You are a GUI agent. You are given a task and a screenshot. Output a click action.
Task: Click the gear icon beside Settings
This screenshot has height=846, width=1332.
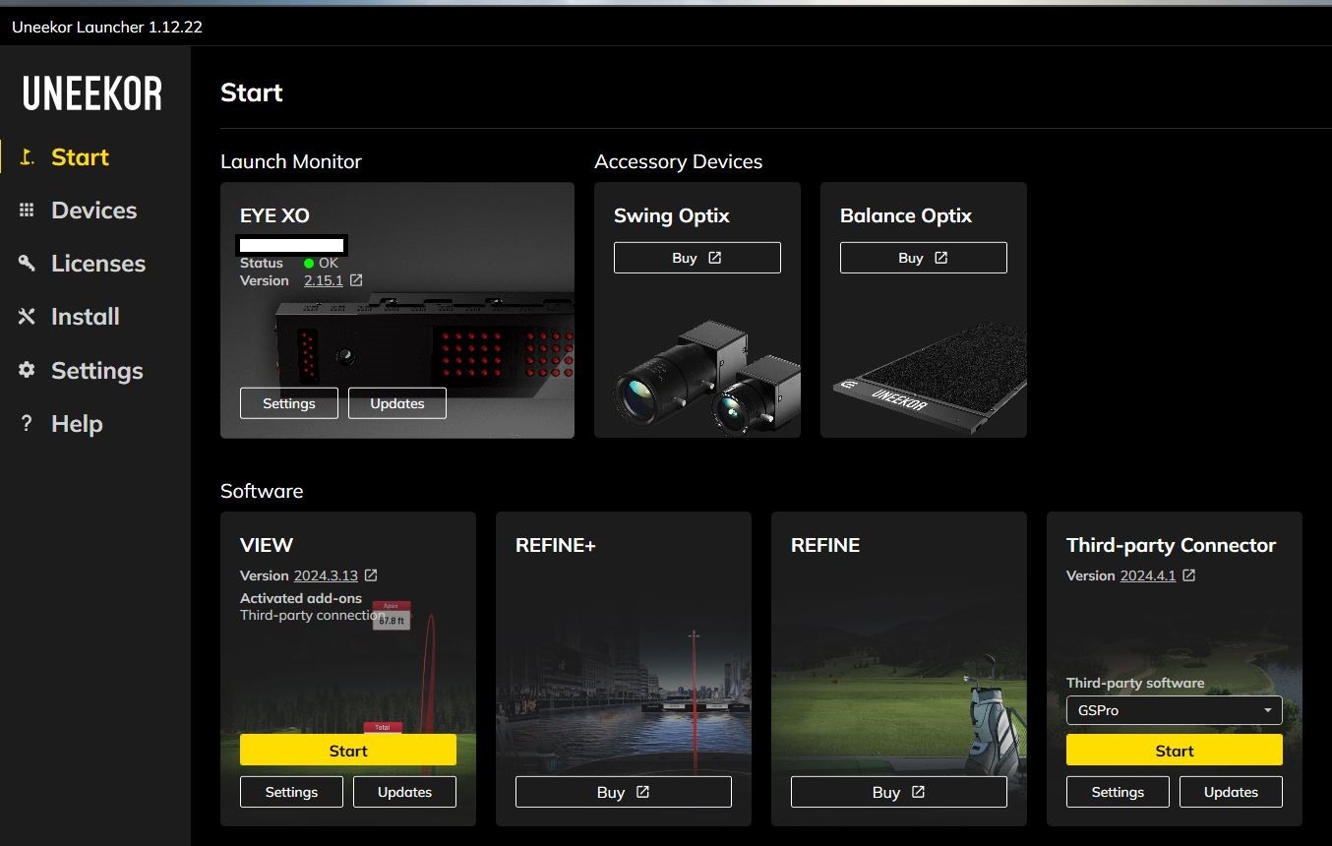tap(27, 370)
